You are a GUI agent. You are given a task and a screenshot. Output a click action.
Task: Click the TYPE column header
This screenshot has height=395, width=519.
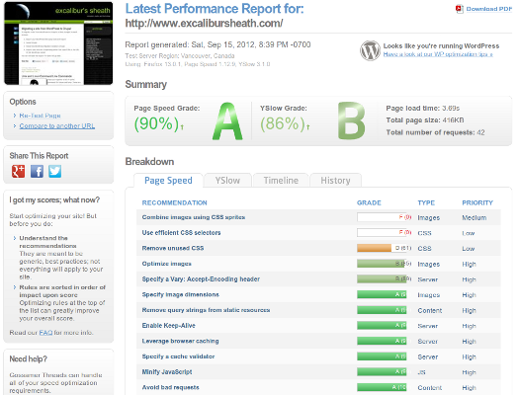[426, 203]
